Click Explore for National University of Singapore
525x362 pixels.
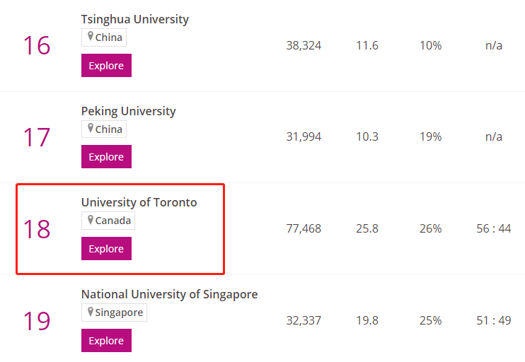[x=106, y=340]
